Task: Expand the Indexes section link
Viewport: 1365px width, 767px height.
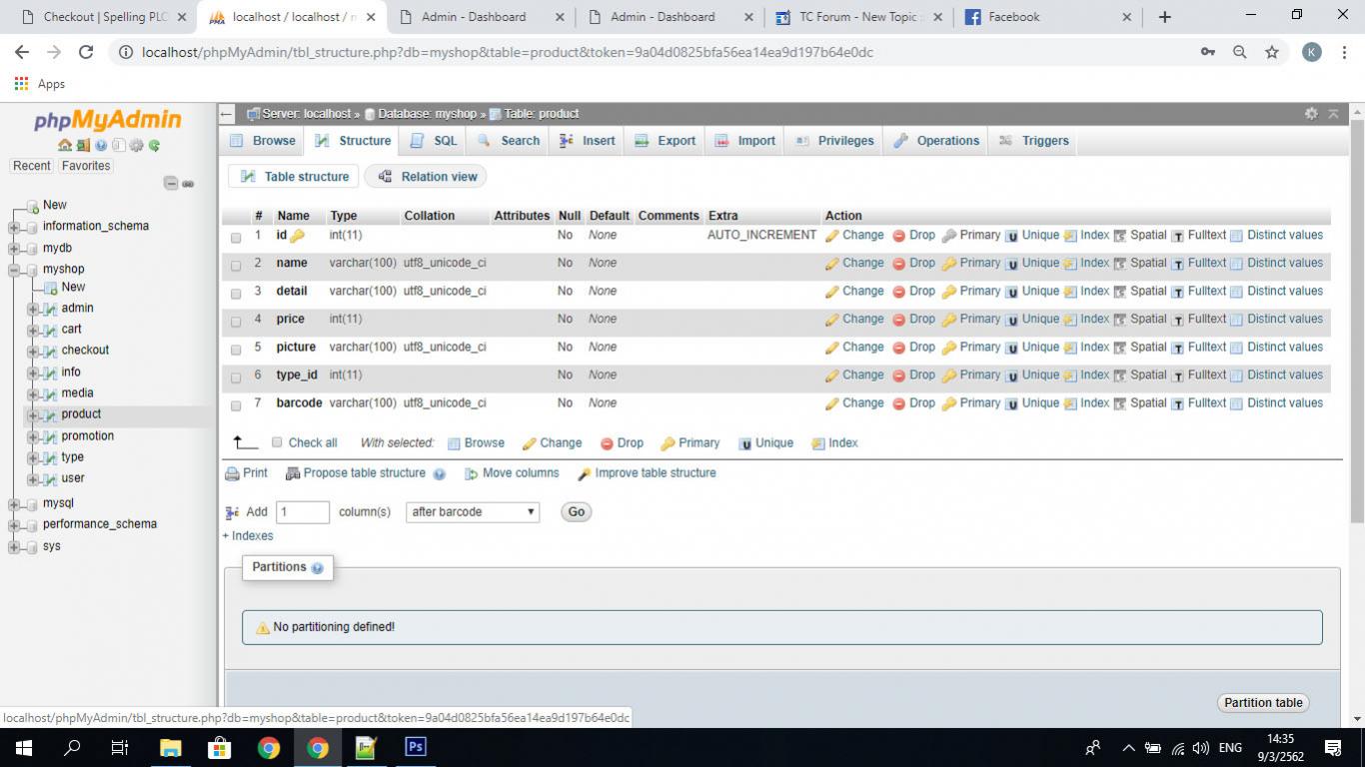Action: pyautogui.click(x=248, y=536)
